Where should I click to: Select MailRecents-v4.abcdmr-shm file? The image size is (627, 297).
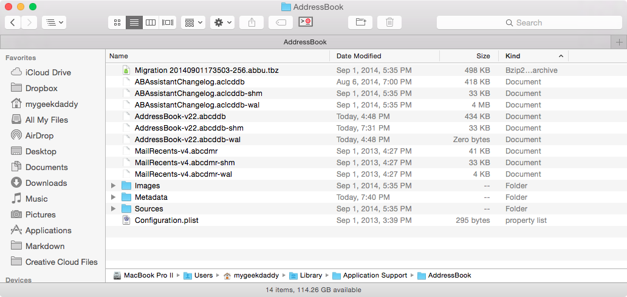366,163
